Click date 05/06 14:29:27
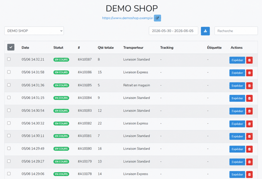This screenshot has height=179, width=262. tap(33, 161)
